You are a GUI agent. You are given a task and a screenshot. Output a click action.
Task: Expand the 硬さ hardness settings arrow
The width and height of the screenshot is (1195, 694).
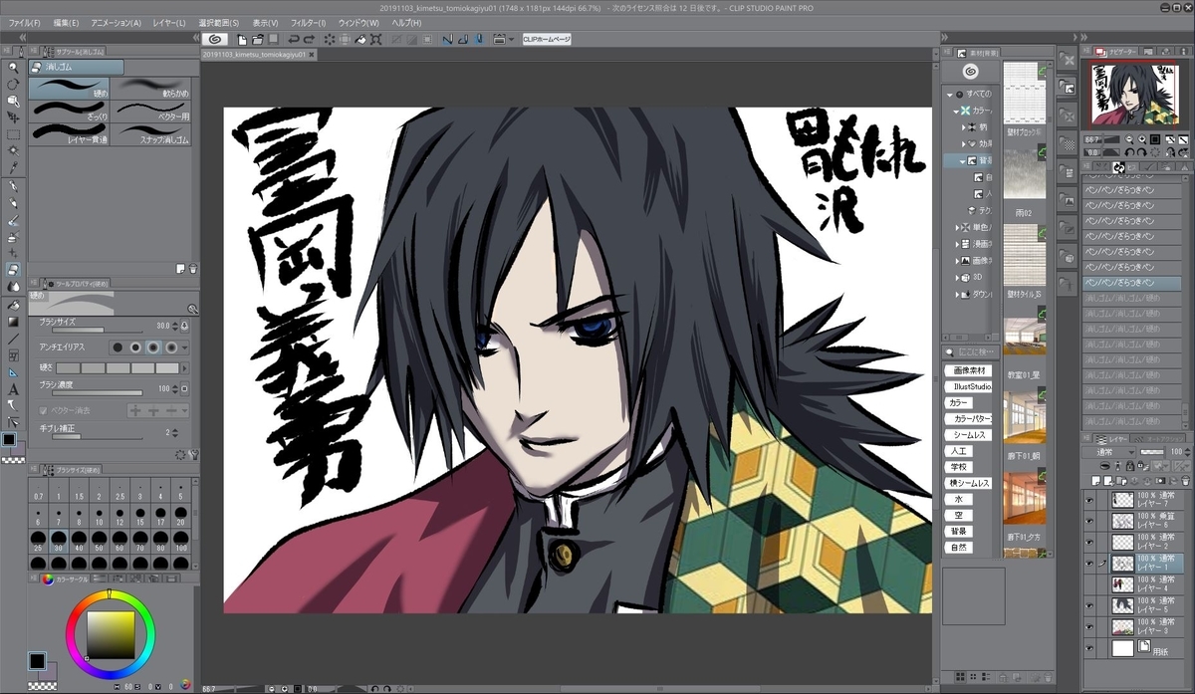tap(185, 368)
